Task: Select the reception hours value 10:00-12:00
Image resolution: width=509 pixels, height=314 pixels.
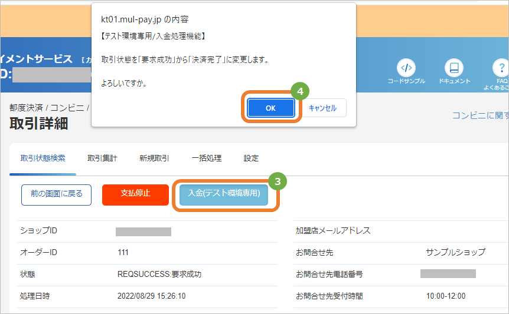Action: click(446, 296)
